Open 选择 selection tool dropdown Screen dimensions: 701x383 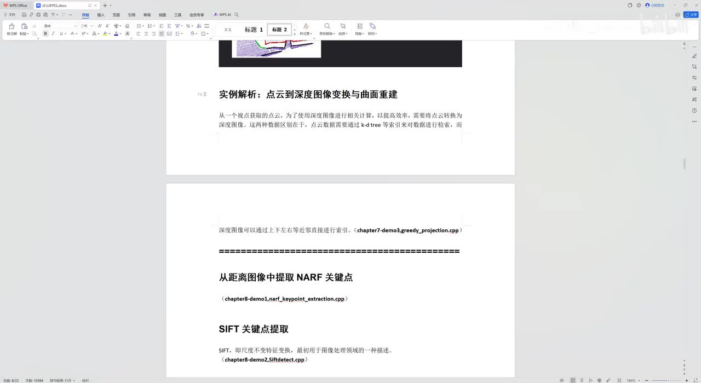click(x=343, y=29)
